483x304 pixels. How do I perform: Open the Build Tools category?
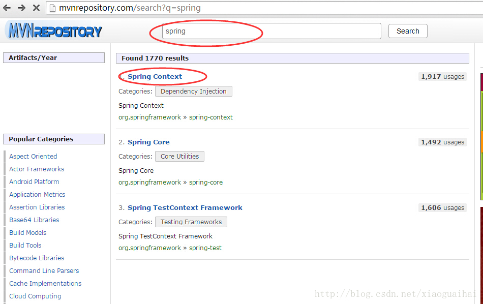pos(25,245)
